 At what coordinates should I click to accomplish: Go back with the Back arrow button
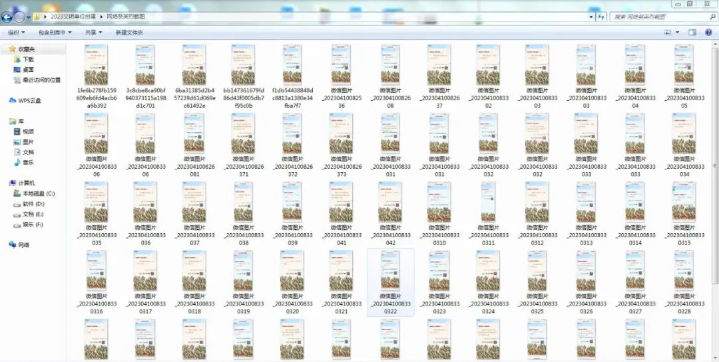7,17
